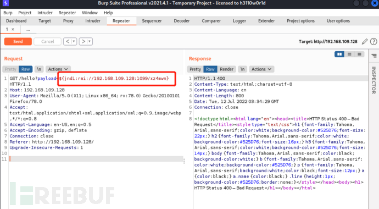Switch to User options tab
This screenshot has height=209, width=379.
[338, 21]
